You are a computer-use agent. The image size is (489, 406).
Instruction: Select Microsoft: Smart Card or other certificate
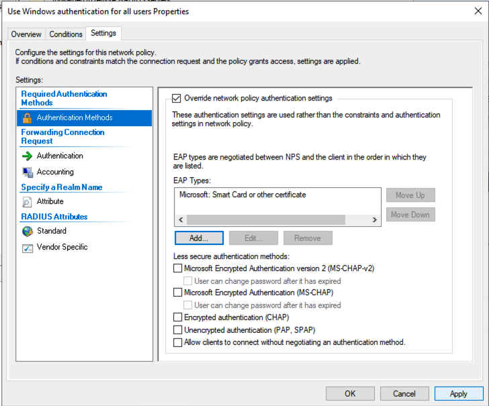pos(242,195)
